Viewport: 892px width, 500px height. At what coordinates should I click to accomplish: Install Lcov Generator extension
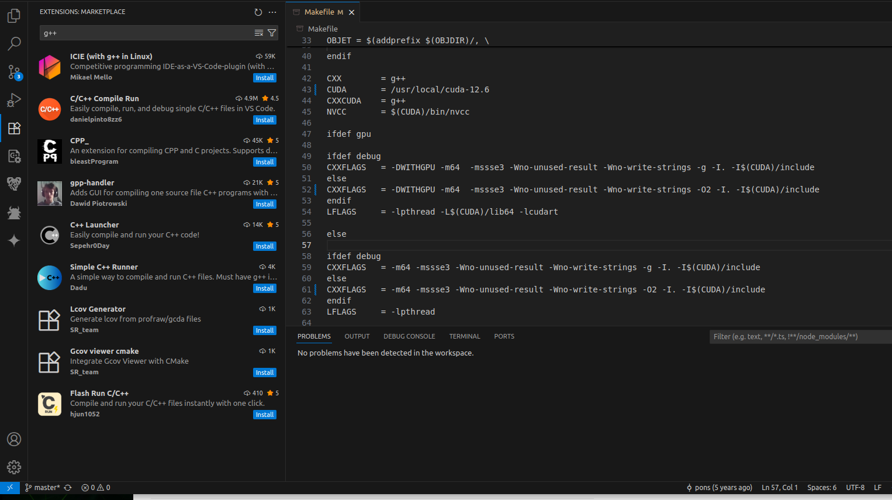click(265, 330)
